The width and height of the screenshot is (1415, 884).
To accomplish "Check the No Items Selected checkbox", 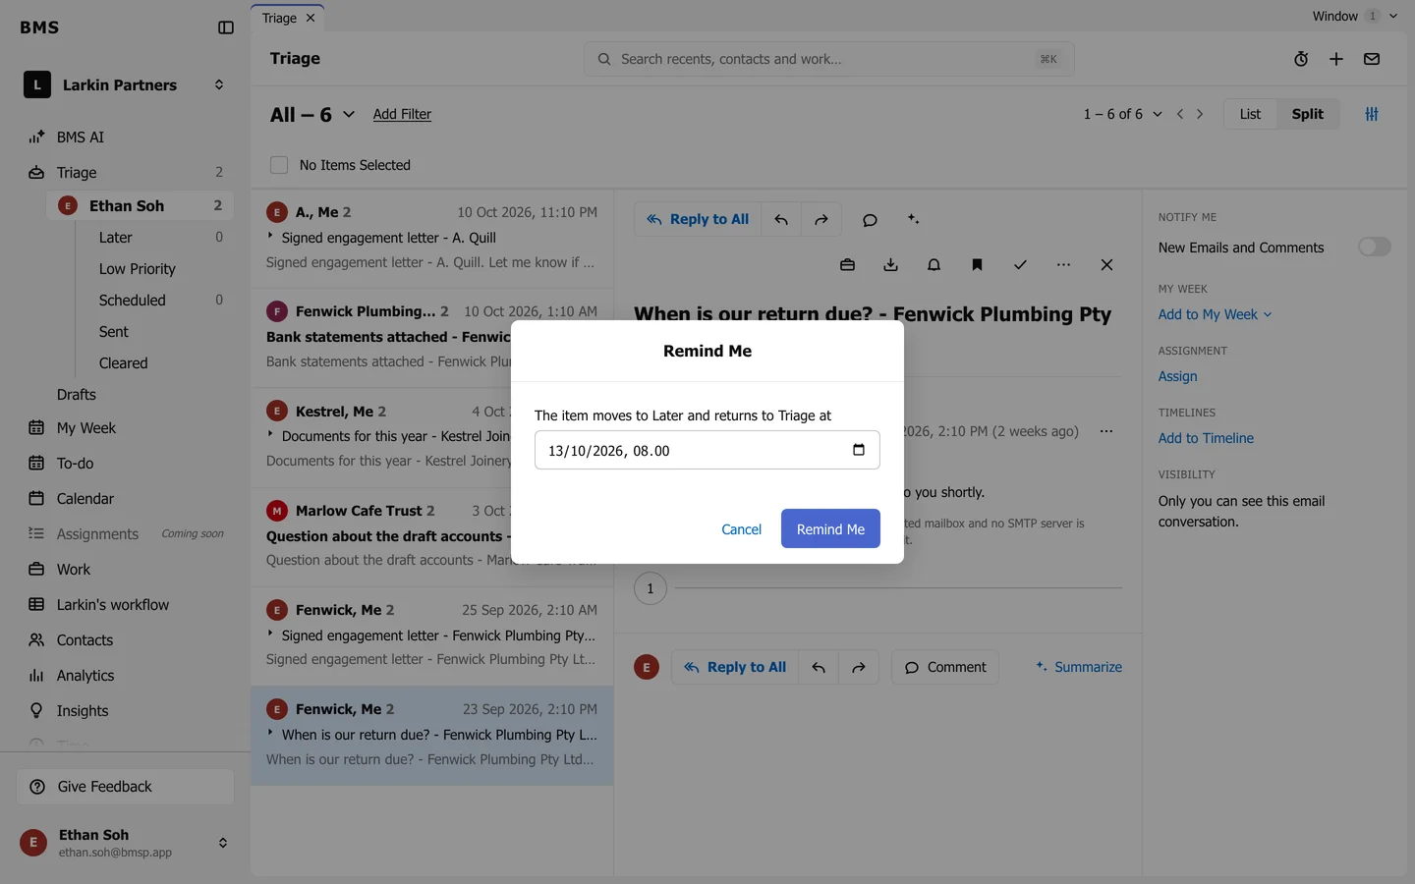I will (279, 165).
